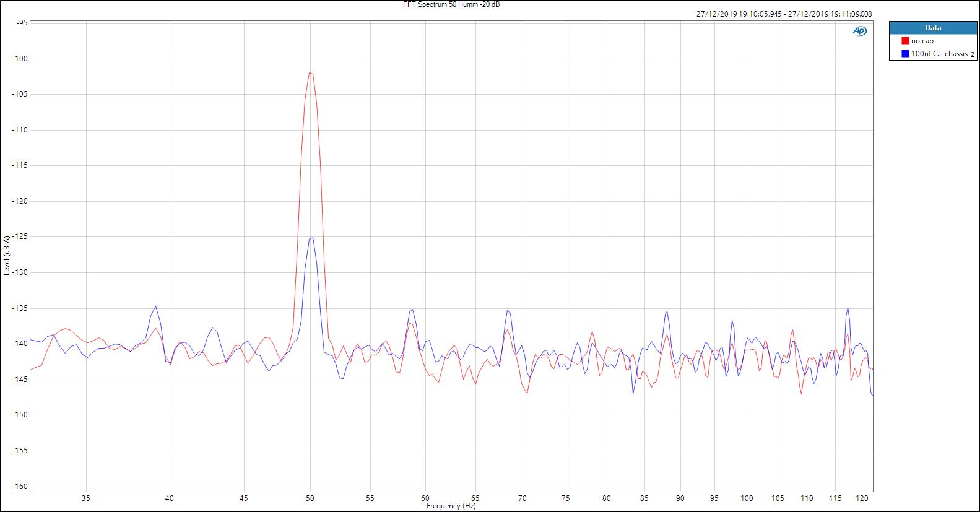
Task: Click the '35' frequency axis tick label
Action: coord(86,498)
